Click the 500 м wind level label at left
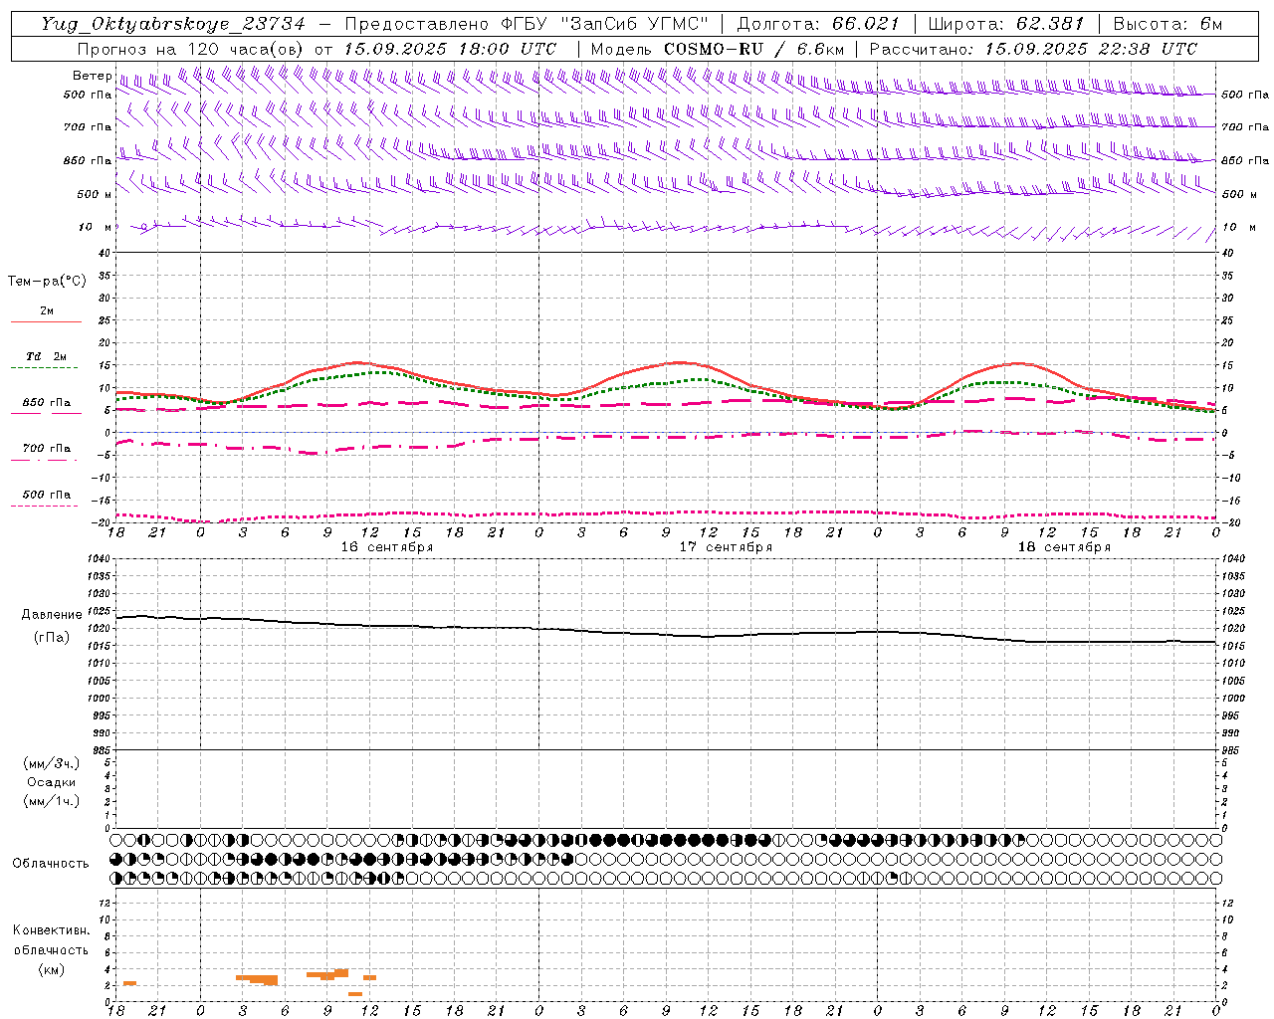 coord(95,194)
